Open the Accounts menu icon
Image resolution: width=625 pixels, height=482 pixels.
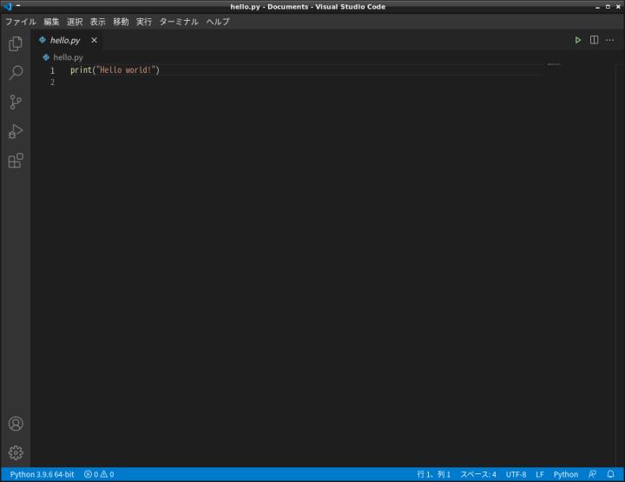[x=16, y=424]
